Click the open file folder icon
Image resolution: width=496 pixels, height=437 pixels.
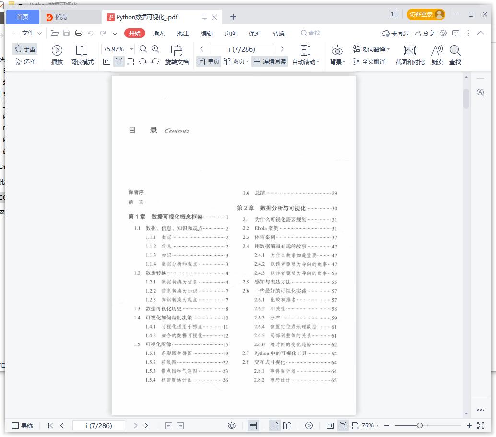tap(54, 33)
